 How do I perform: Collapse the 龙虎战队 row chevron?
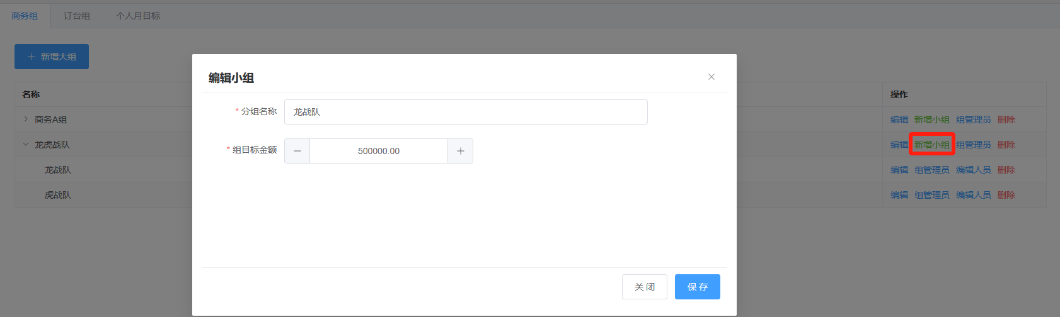(26, 144)
